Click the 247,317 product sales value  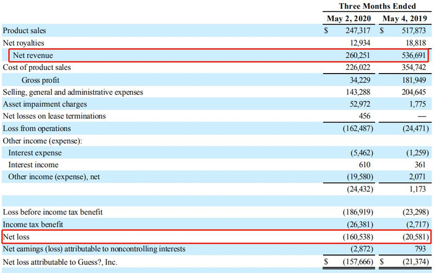(358, 30)
